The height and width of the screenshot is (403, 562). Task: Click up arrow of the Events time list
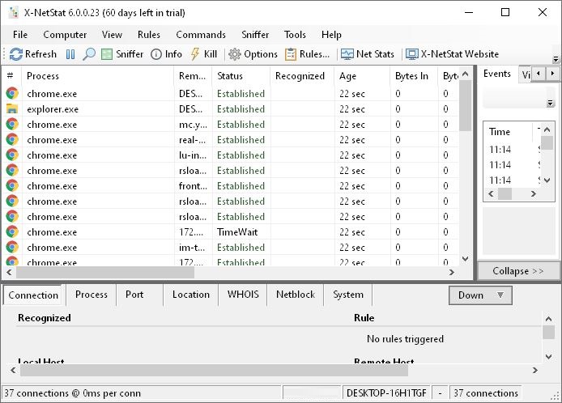[547, 129]
